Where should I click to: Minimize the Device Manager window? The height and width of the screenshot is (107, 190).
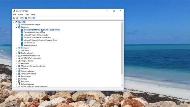coord(107,11)
